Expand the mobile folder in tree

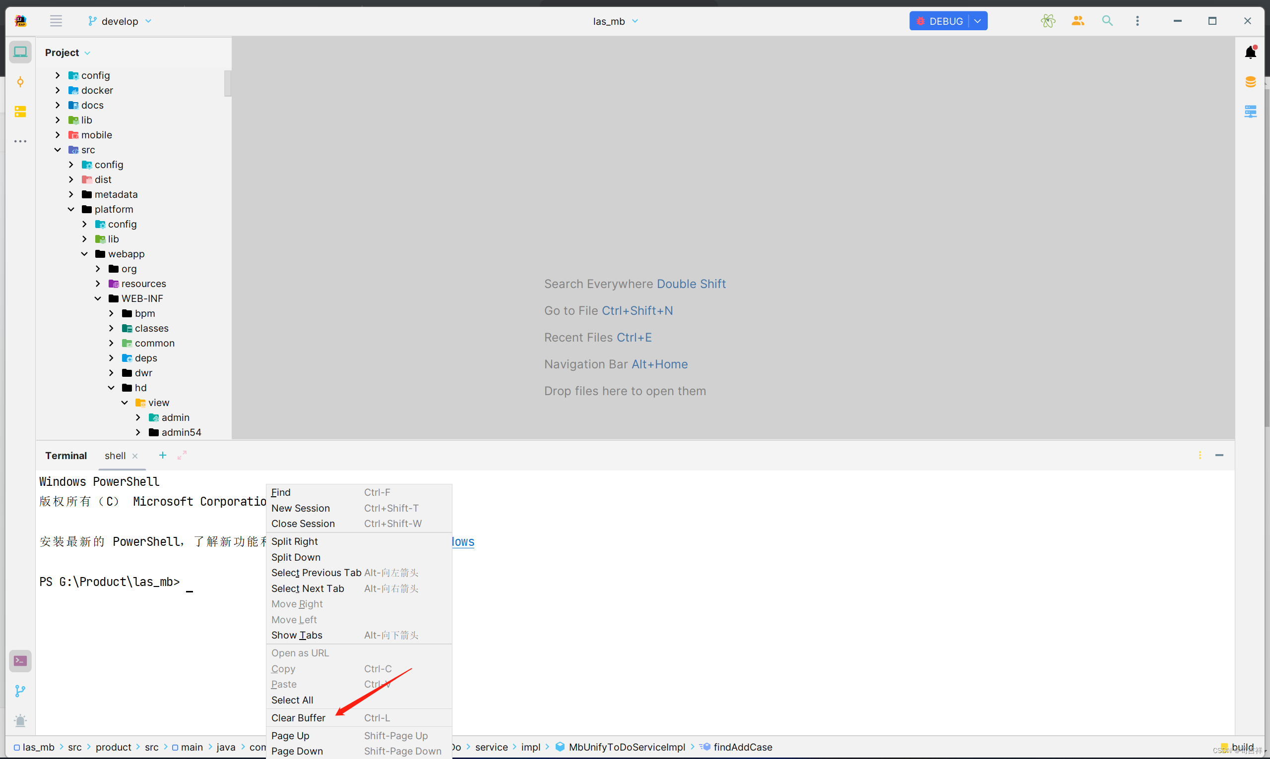click(58, 135)
